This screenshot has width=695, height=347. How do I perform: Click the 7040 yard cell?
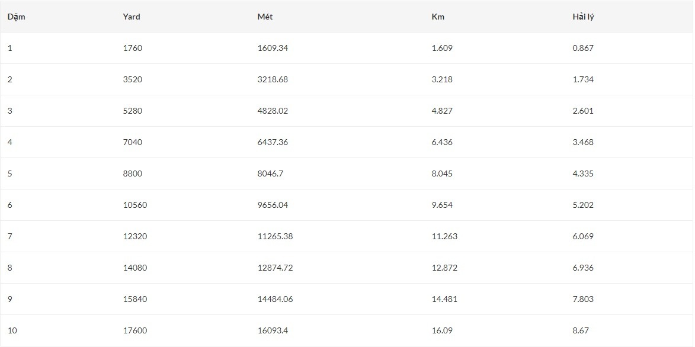(133, 142)
